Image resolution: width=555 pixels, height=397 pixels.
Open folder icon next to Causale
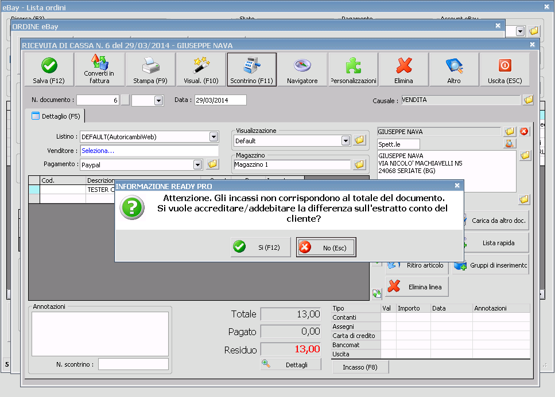pos(528,100)
